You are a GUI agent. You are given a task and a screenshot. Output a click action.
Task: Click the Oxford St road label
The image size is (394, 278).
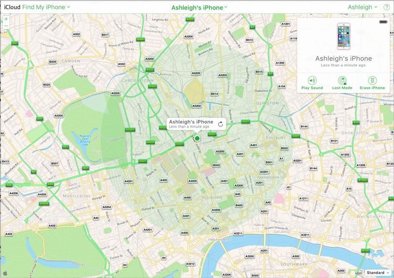[148, 209]
